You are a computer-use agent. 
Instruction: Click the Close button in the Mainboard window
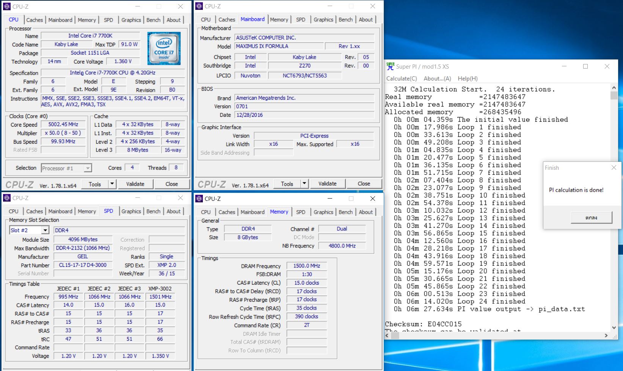(x=364, y=183)
